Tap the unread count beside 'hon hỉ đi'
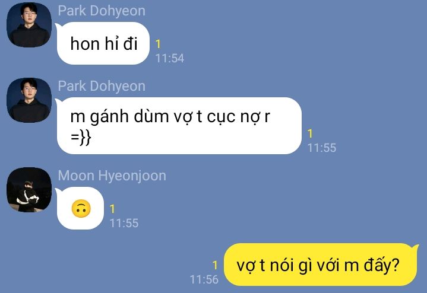 coord(158,44)
